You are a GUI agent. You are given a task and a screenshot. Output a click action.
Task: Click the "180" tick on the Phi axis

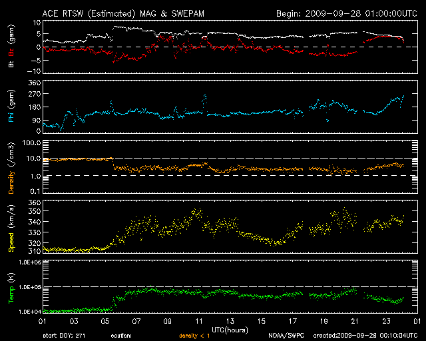[x=35, y=107]
